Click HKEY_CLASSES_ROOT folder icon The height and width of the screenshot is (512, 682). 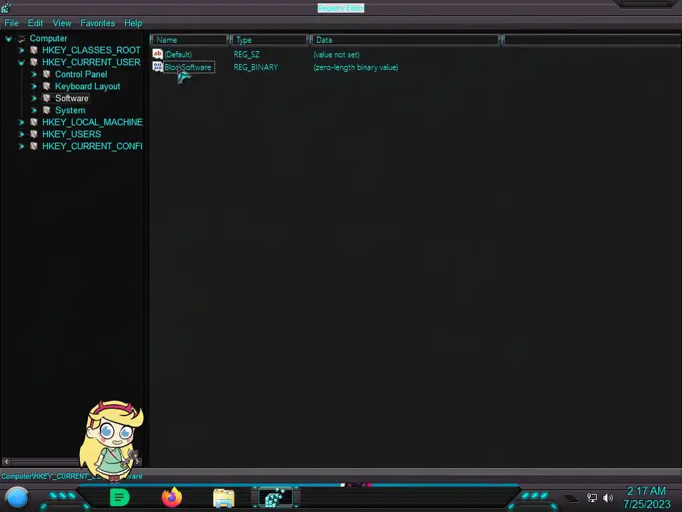tap(34, 50)
